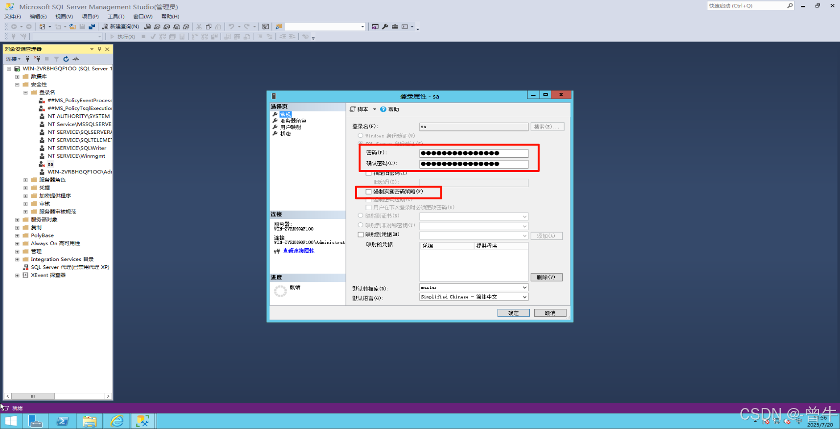Click the XMLA query icon in toolbar

(177, 26)
